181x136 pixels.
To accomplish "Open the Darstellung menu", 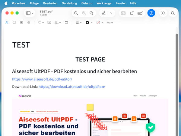I will [69, 3].
